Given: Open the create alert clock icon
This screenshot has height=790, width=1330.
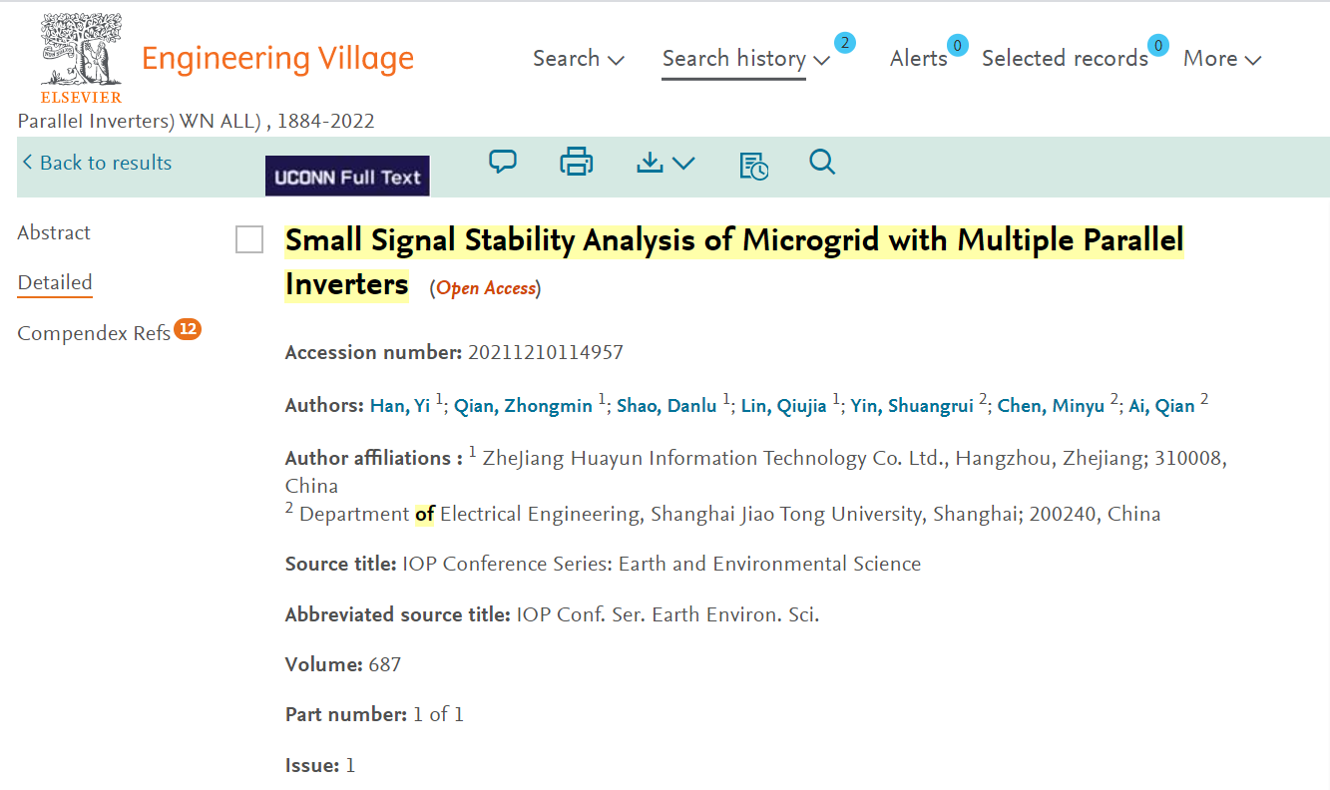Looking at the screenshot, I should [x=753, y=165].
